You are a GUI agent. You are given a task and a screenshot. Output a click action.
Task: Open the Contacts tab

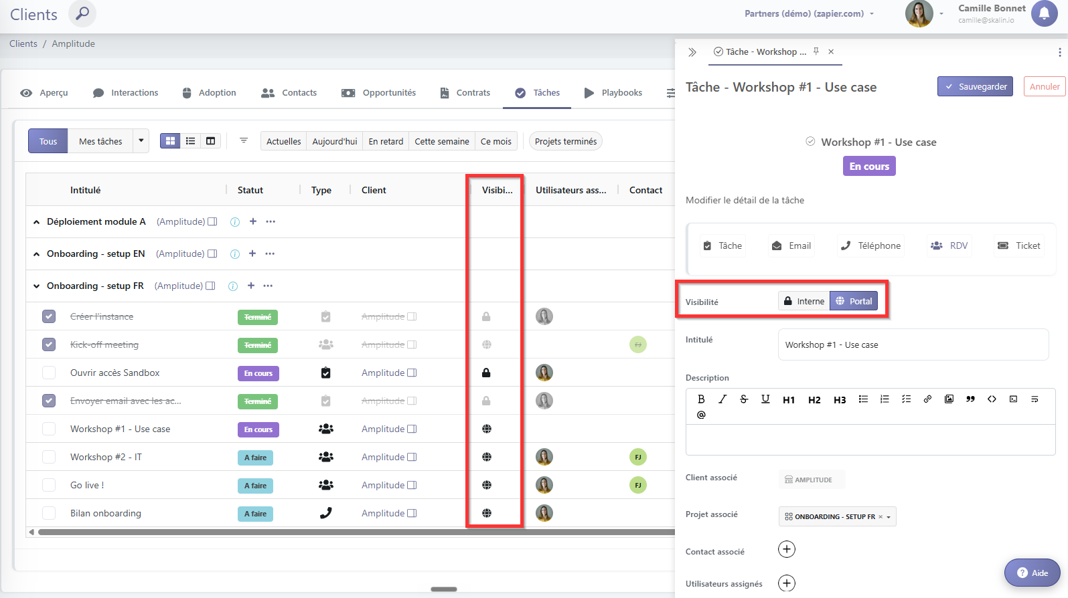tap(289, 93)
